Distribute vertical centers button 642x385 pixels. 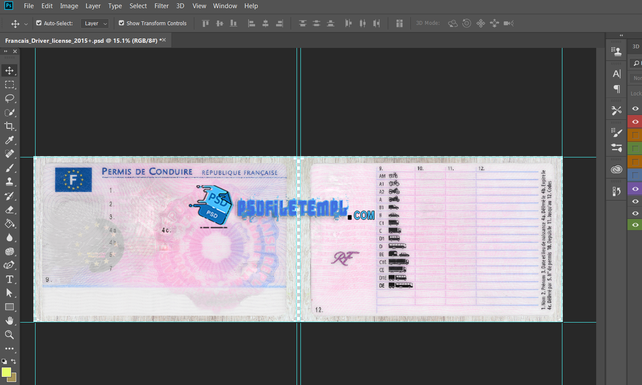[x=316, y=23]
